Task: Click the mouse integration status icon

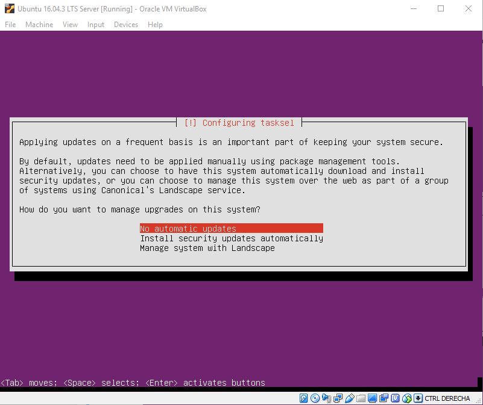Action: tap(407, 398)
